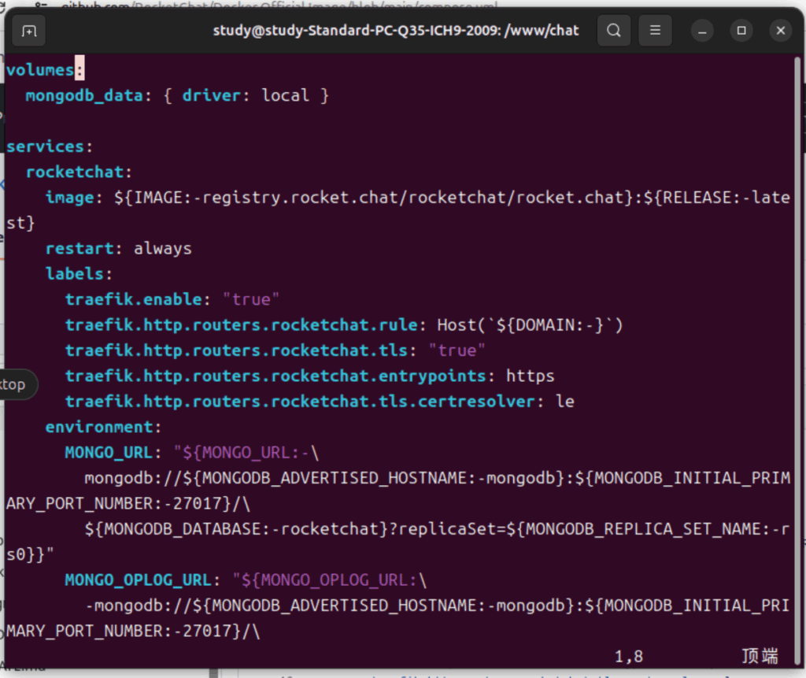Maximize the terminal window
The height and width of the screenshot is (678, 806).
coord(741,31)
